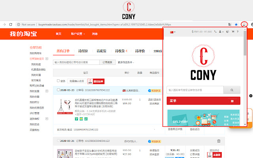The height and width of the screenshot is (158, 253).
Task: Open the shopping cart icon in CONY popup
Action: 233,32
